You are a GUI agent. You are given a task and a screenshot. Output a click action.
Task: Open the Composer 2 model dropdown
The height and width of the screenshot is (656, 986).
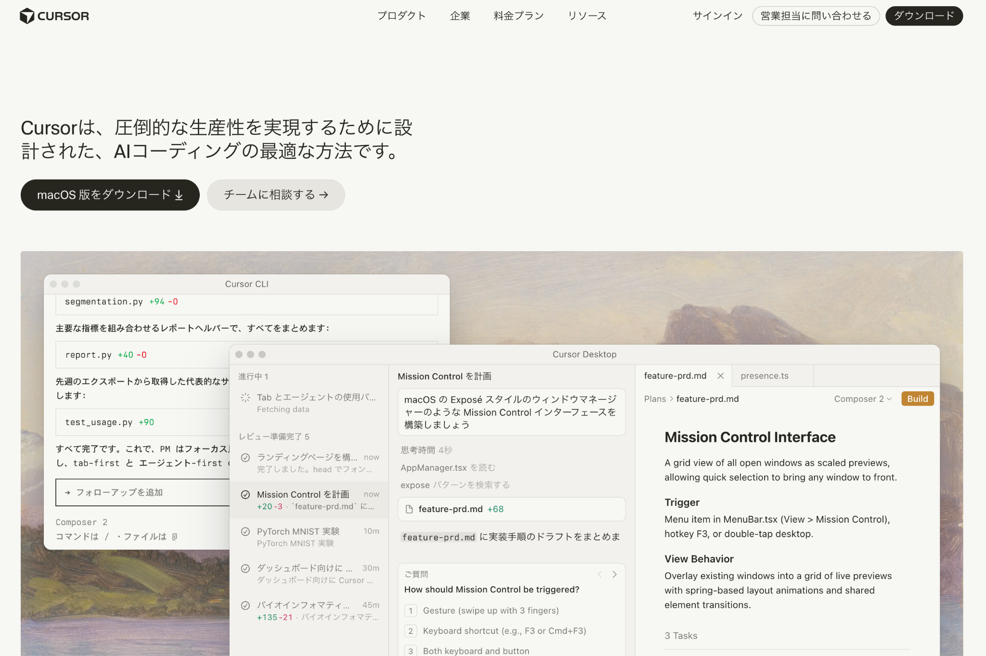click(x=863, y=399)
